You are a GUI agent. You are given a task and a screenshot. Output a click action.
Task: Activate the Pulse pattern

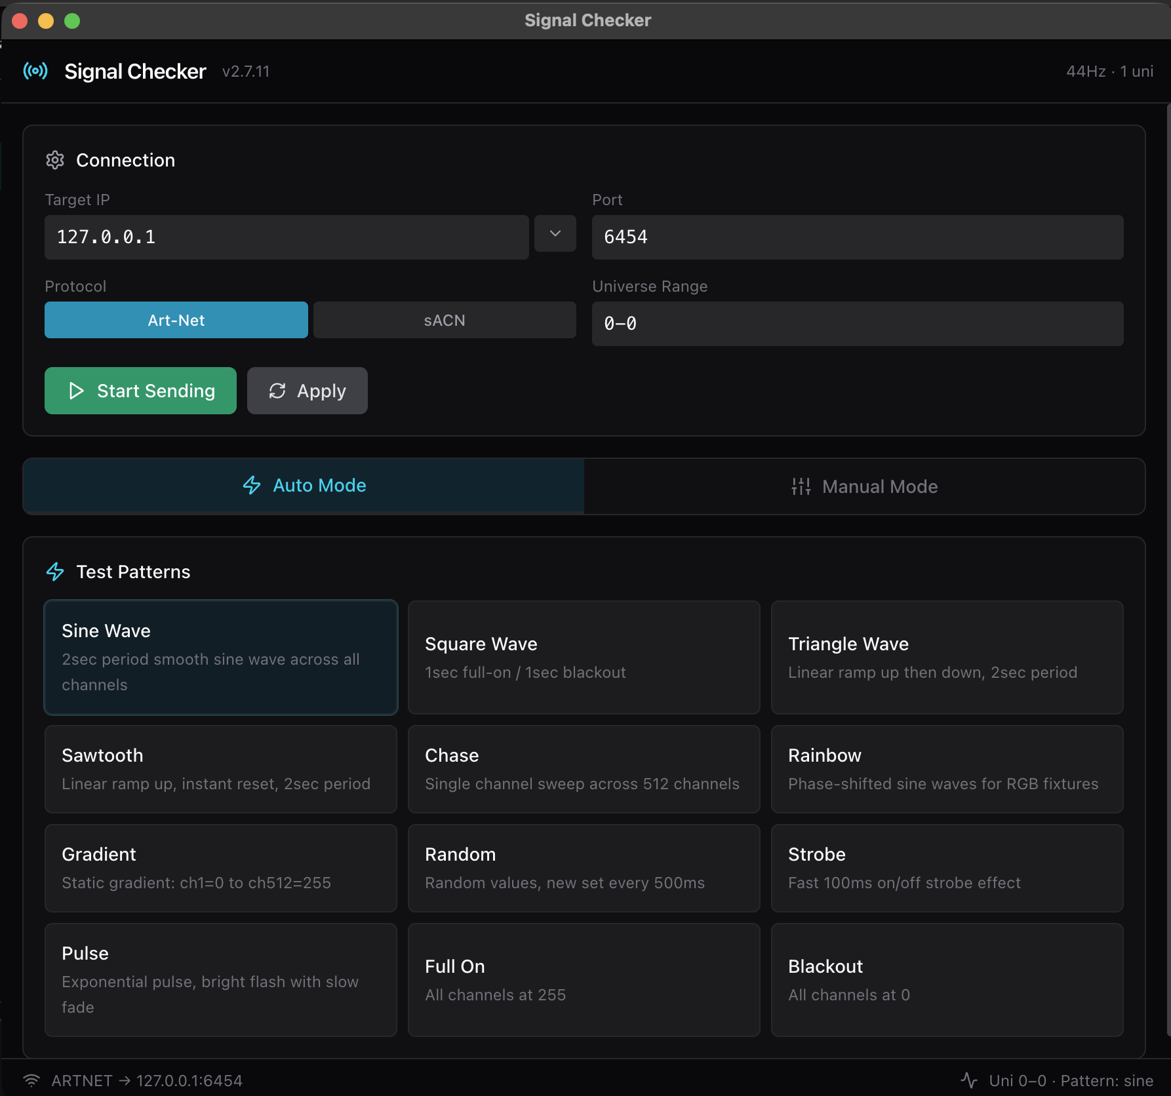point(221,980)
